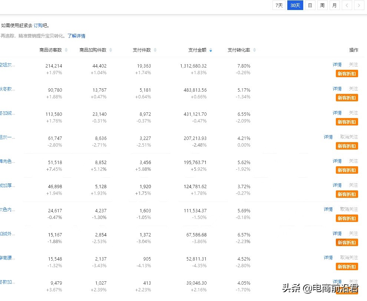The width and height of the screenshot is (367, 301).
Task: Open the product link ending 秋冬款...
Action: click(x=7, y=89)
